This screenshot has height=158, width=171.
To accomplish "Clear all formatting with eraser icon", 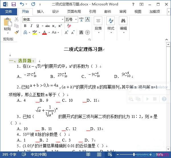I will [69, 26].
